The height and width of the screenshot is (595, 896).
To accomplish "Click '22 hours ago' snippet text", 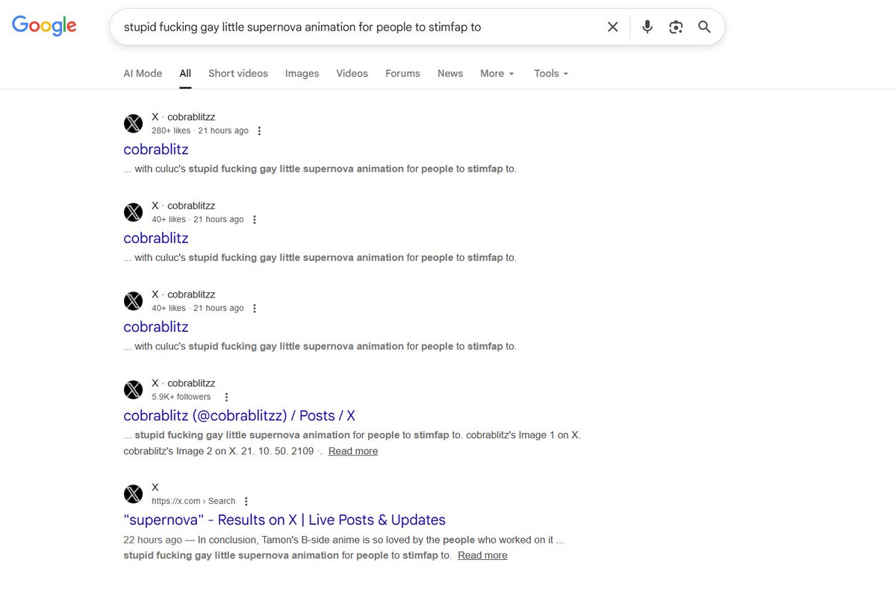I will pyautogui.click(x=152, y=540).
